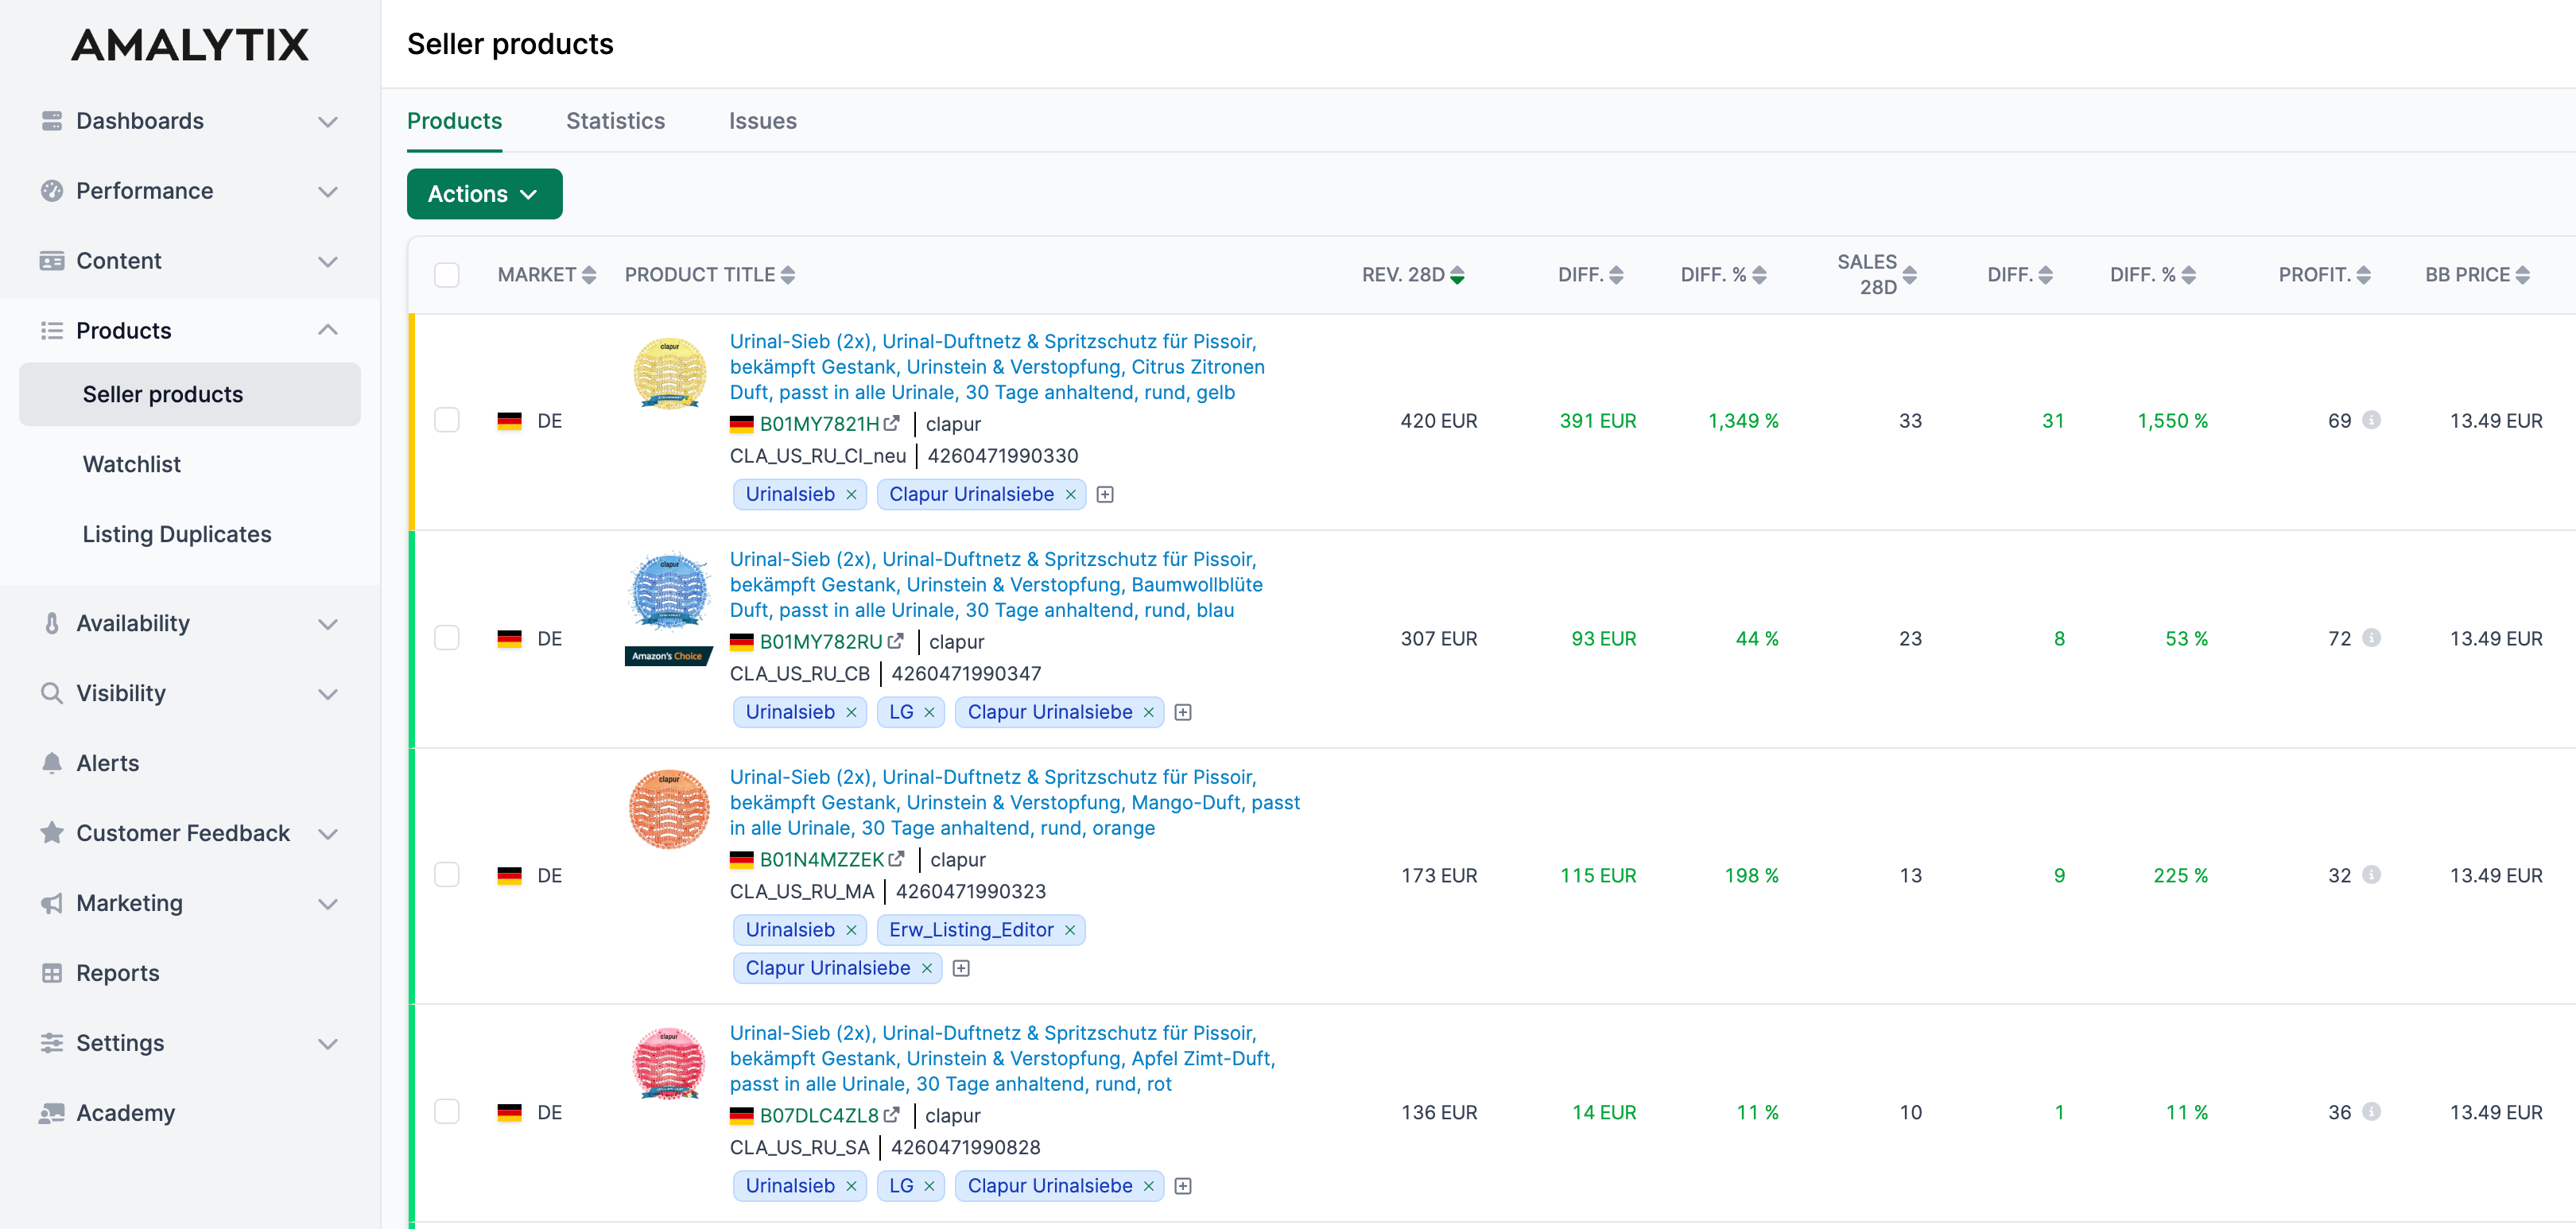The height and width of the screenshot is (1229, 2576).
Task: Open the Issues tab
Action: pos(762,121)
